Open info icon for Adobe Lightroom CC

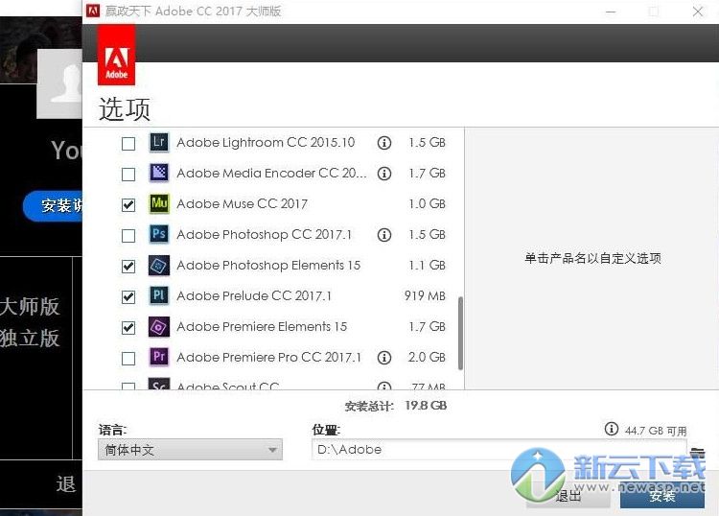pos(383,143)
